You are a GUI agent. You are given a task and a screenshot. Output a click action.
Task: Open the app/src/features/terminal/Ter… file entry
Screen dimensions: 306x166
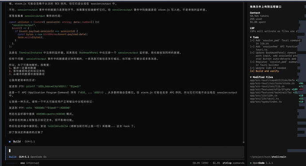(271, 93)
